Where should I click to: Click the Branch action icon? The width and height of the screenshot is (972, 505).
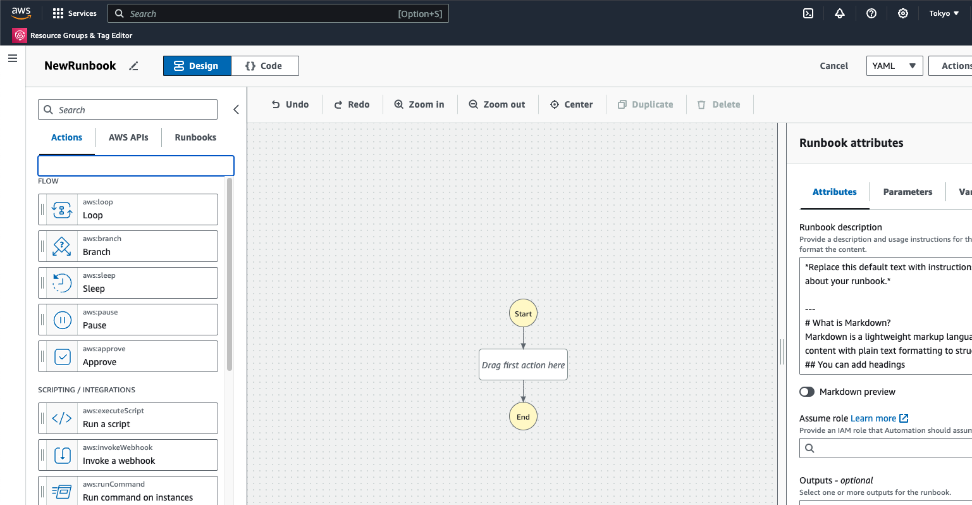[62, 246]
